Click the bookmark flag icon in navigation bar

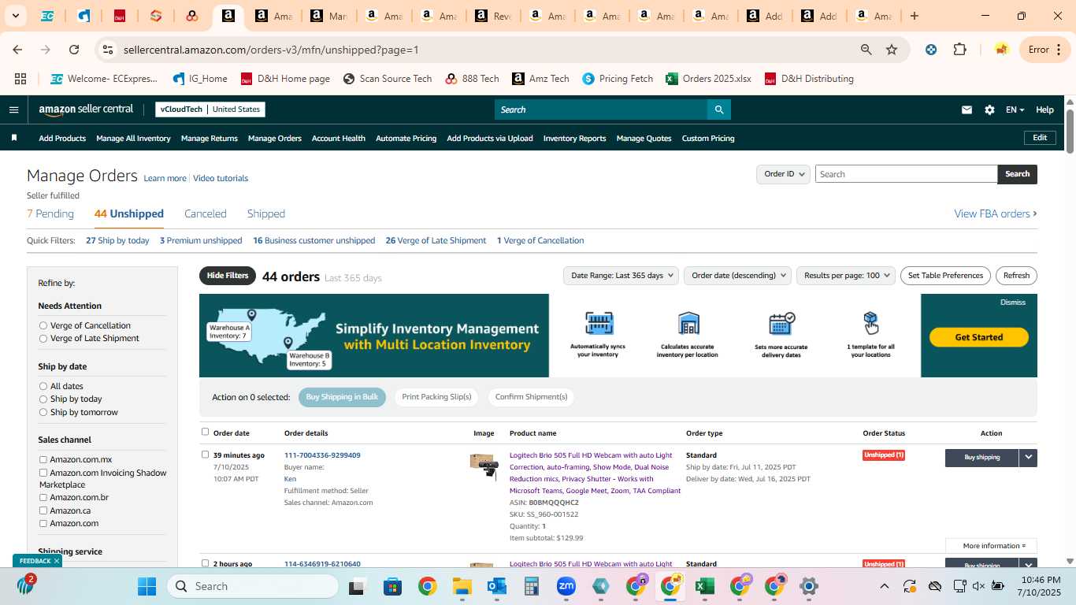[x=14, y=138]
